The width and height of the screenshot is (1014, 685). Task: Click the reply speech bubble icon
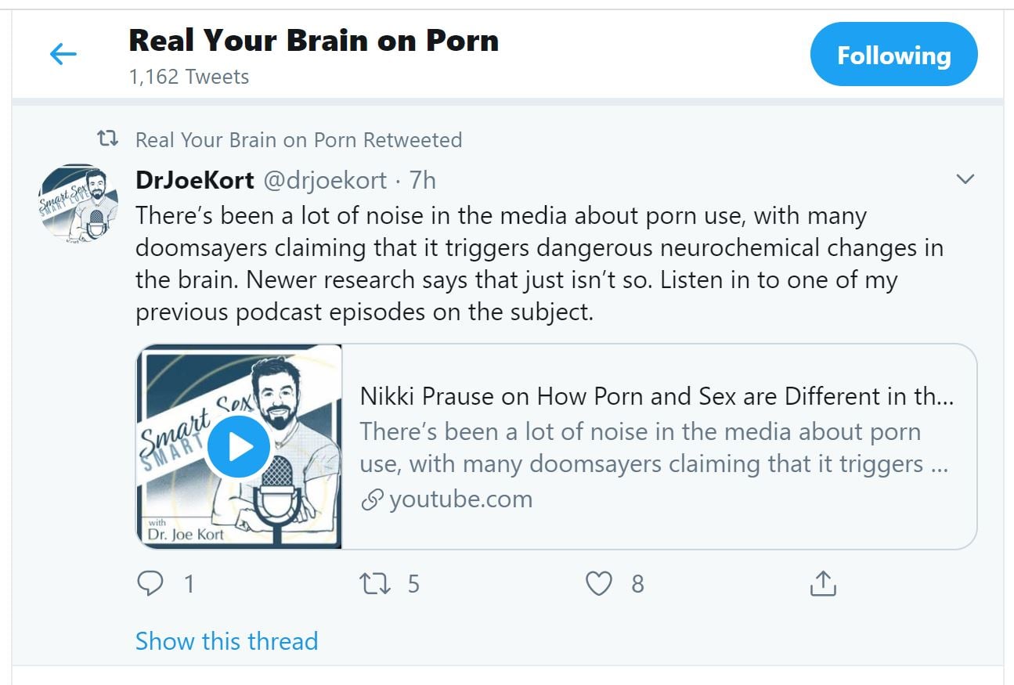[150, 583]
